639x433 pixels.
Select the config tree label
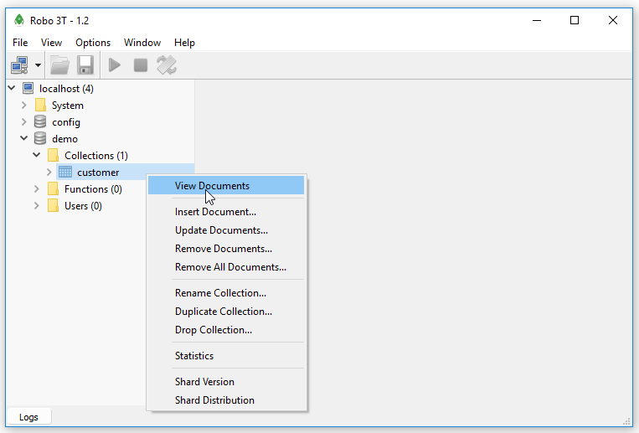tap(66, 122)
